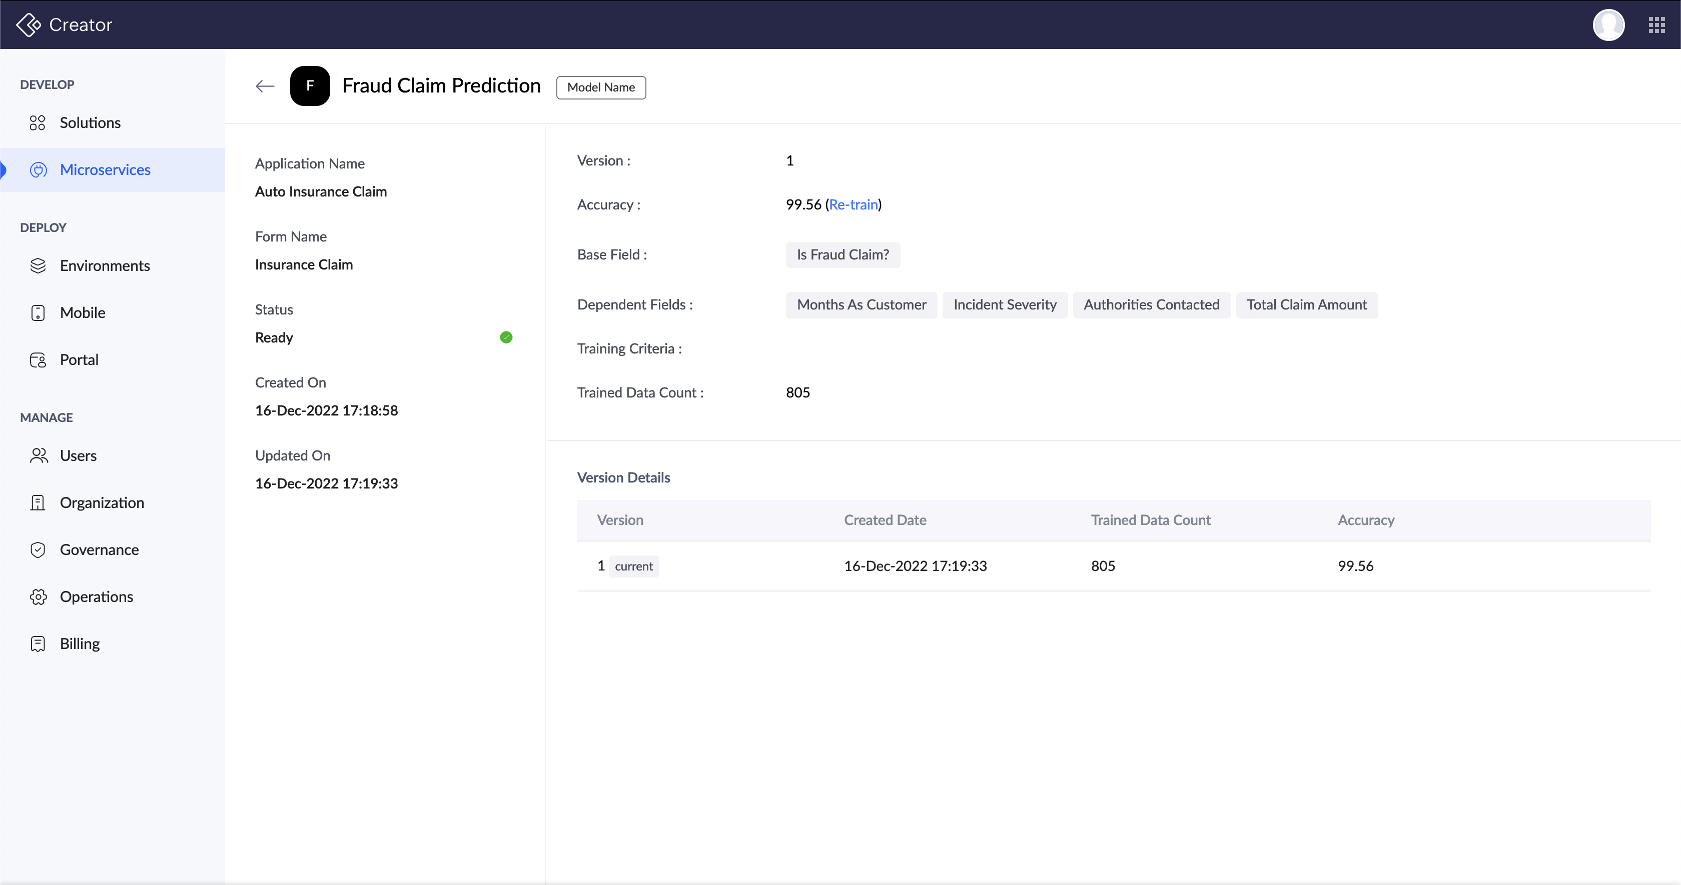The width and height of the screenshot is (1681, 885).
Task: Click the Solutions sidebar icon
Action: (x=38, y=122)
